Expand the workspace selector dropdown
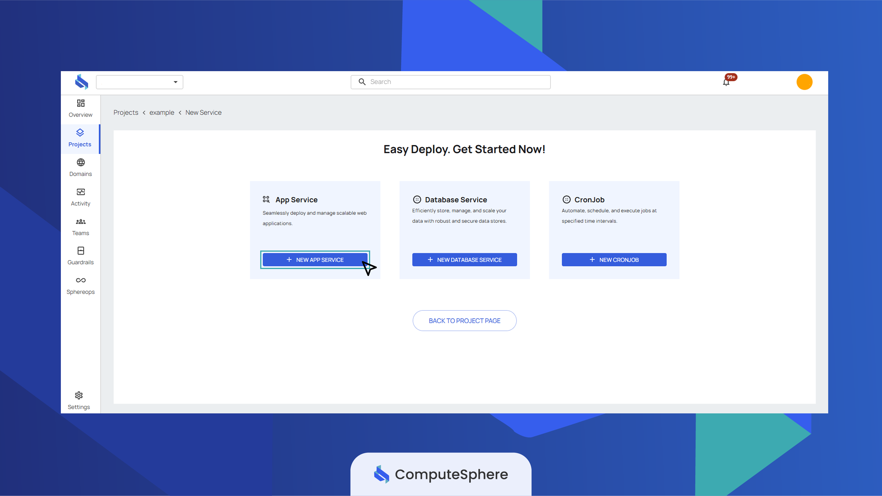The width and height of the screenshot is (882, 496). tap(139, 82)
